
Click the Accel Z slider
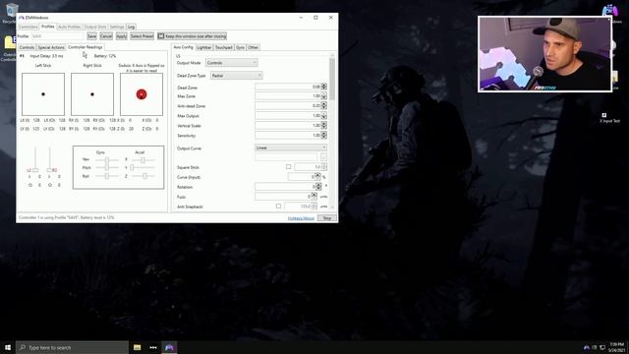click(x=143, y=176)
